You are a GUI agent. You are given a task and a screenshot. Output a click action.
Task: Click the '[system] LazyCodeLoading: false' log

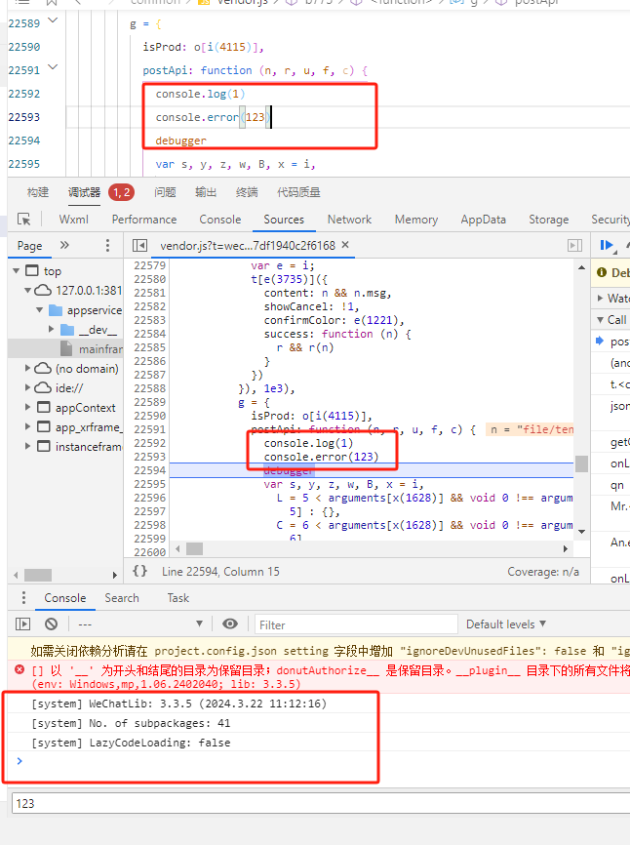(131, 743)
